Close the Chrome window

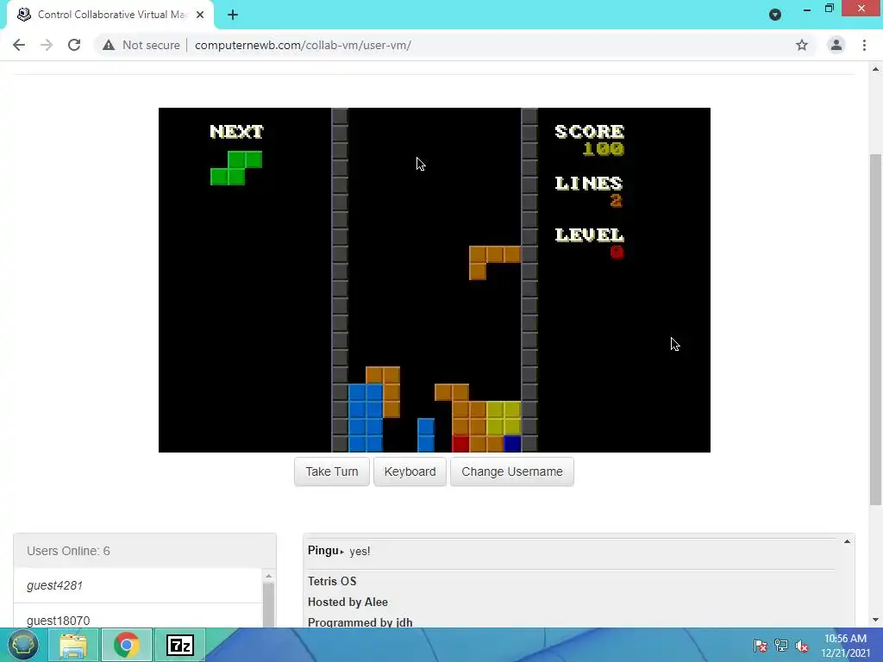[x=861, y=9]
